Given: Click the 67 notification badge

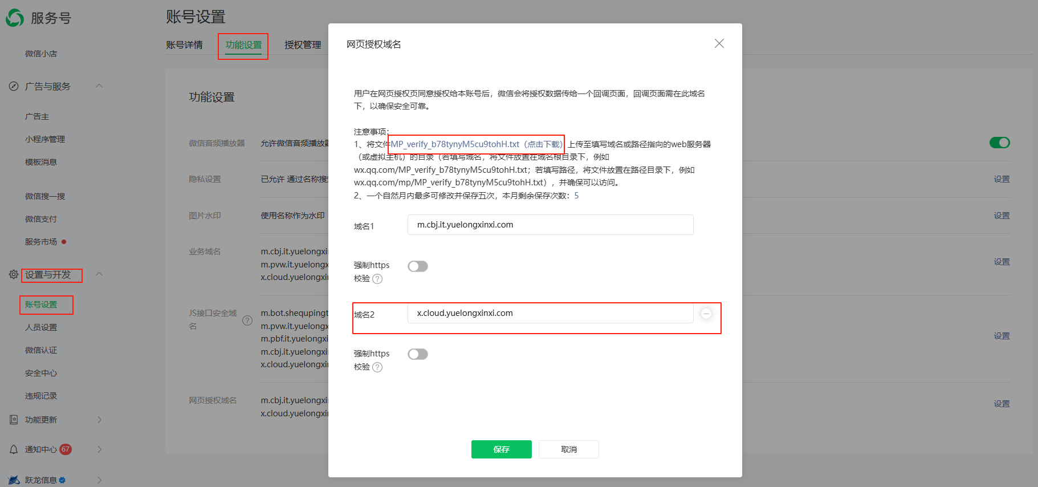Looking at the screenshot, I should pos(66,449).
